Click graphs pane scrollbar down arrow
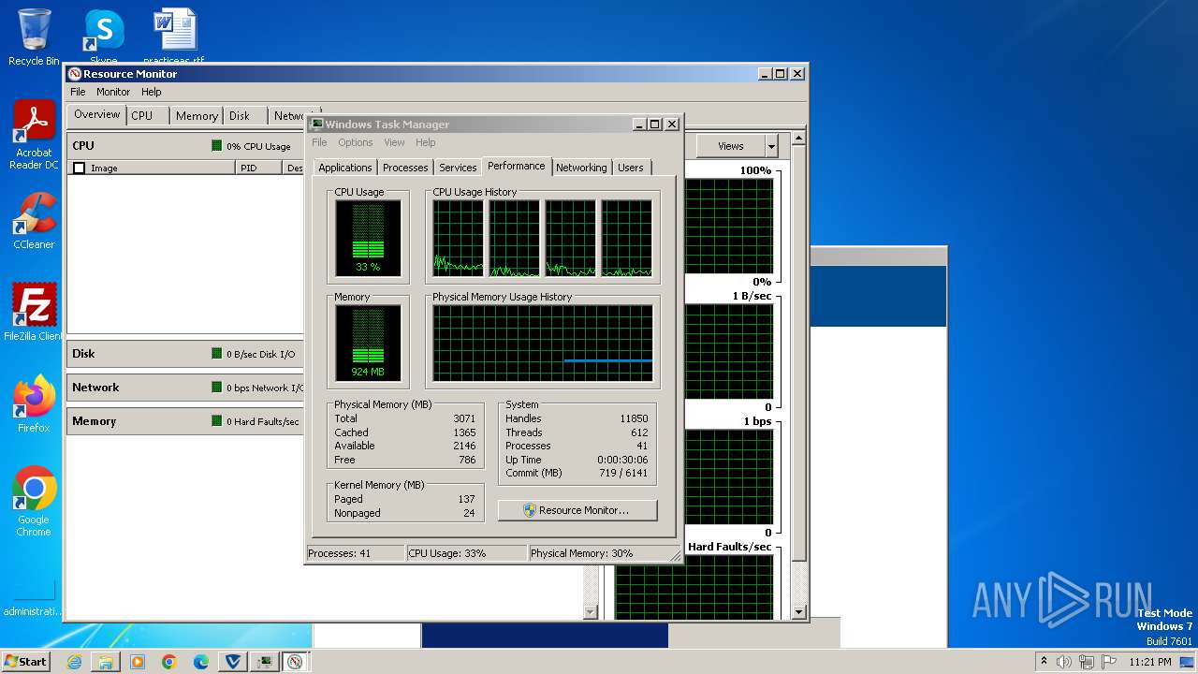Image resolution: width=1198 pixels, height=674 pixels. click(x=798, y=612)
